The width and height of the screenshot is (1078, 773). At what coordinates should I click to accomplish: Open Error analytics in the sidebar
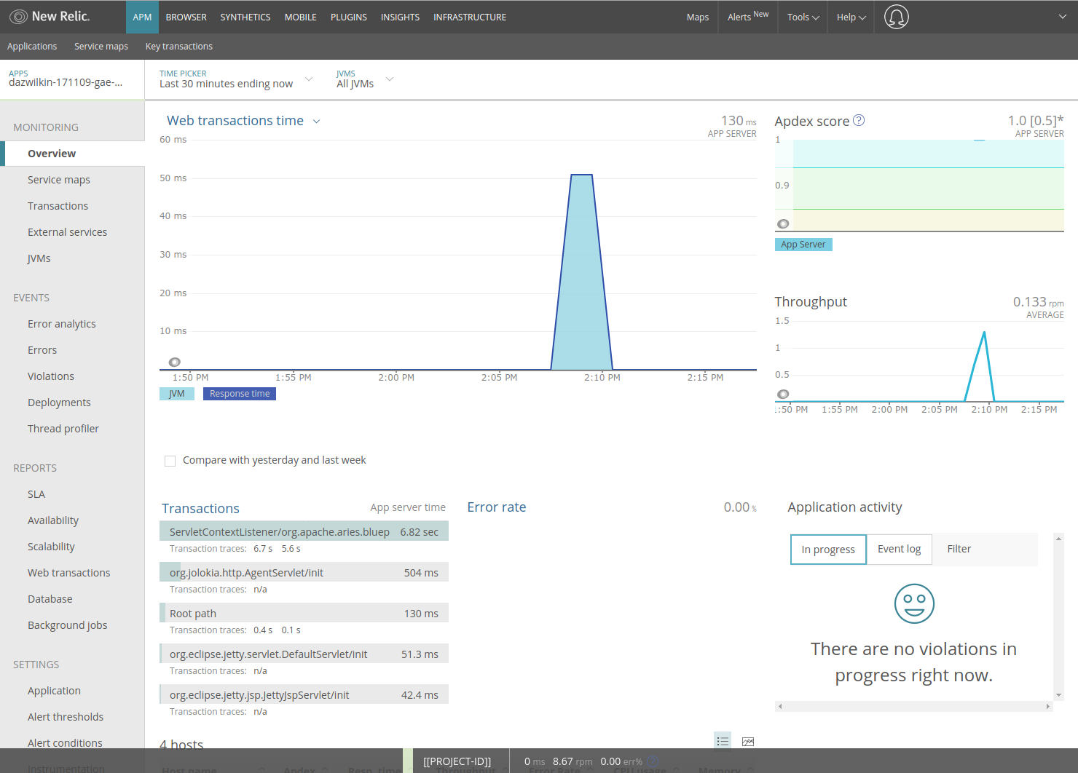pyautogui.click(x=62, y=324)
